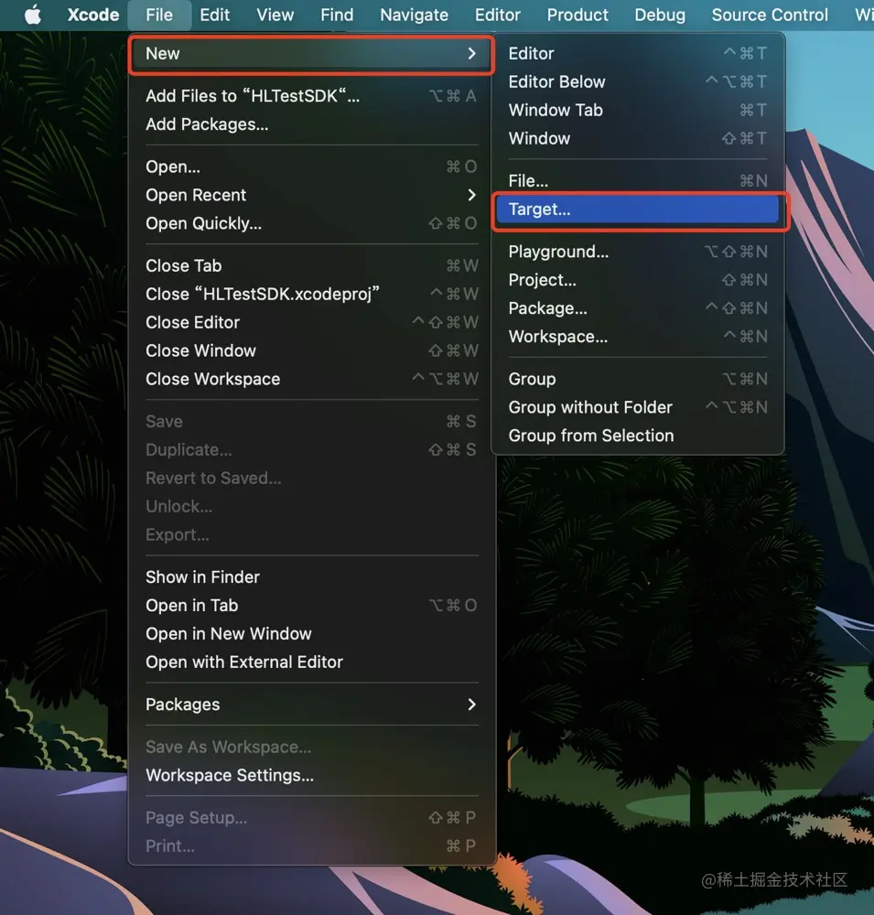Choose Workspace… in New submenu

pyautogui.click(x=638, y=337)
